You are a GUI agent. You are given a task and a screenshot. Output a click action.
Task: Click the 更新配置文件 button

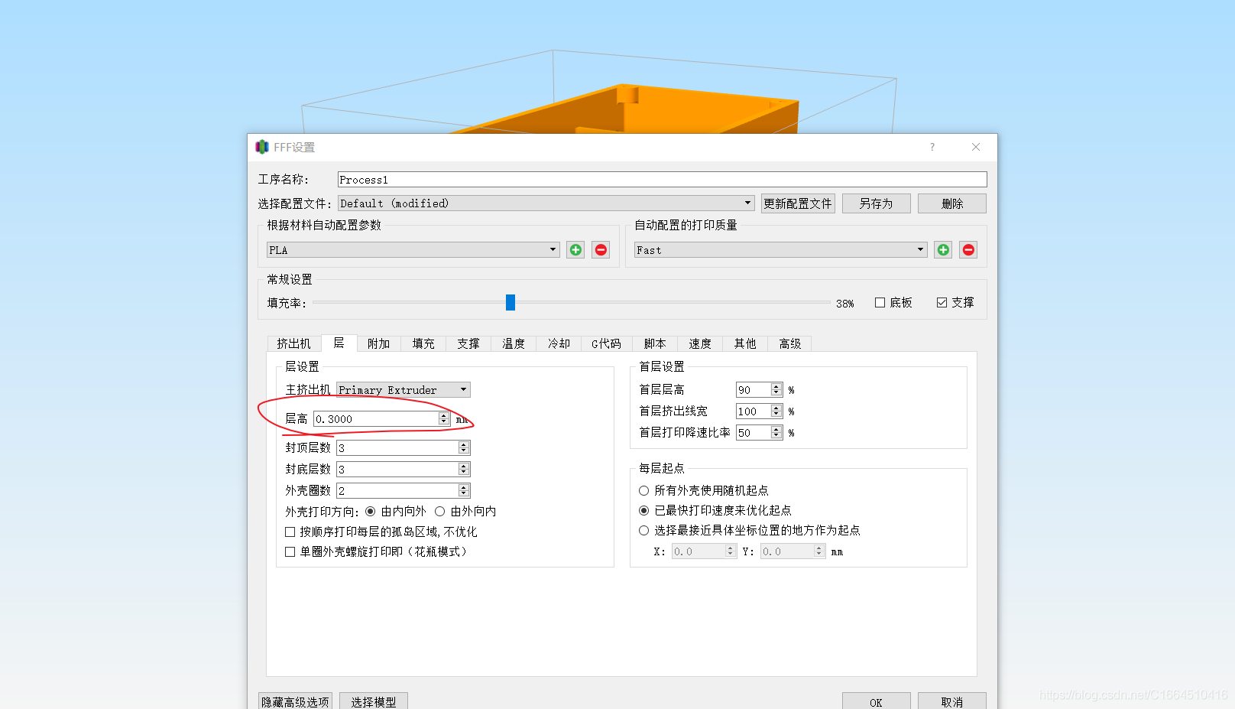coord(797,203)
